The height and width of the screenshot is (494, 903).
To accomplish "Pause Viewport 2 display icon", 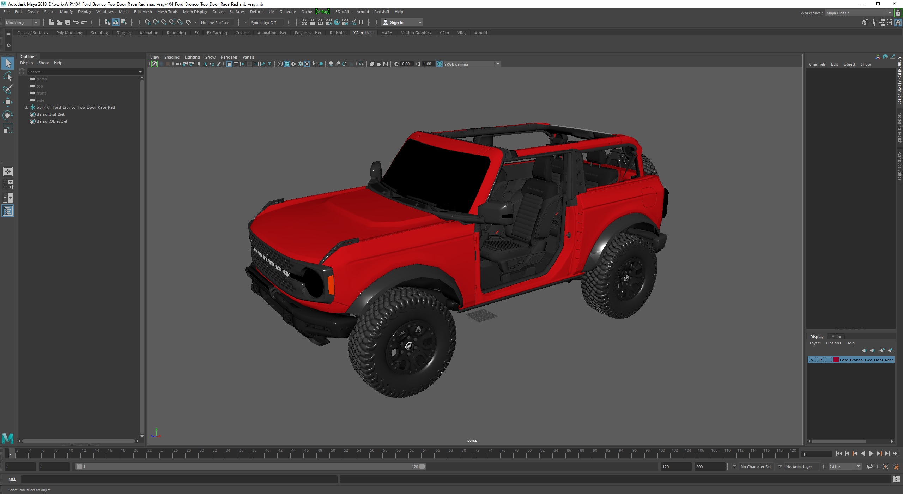I will pos(361,22).
